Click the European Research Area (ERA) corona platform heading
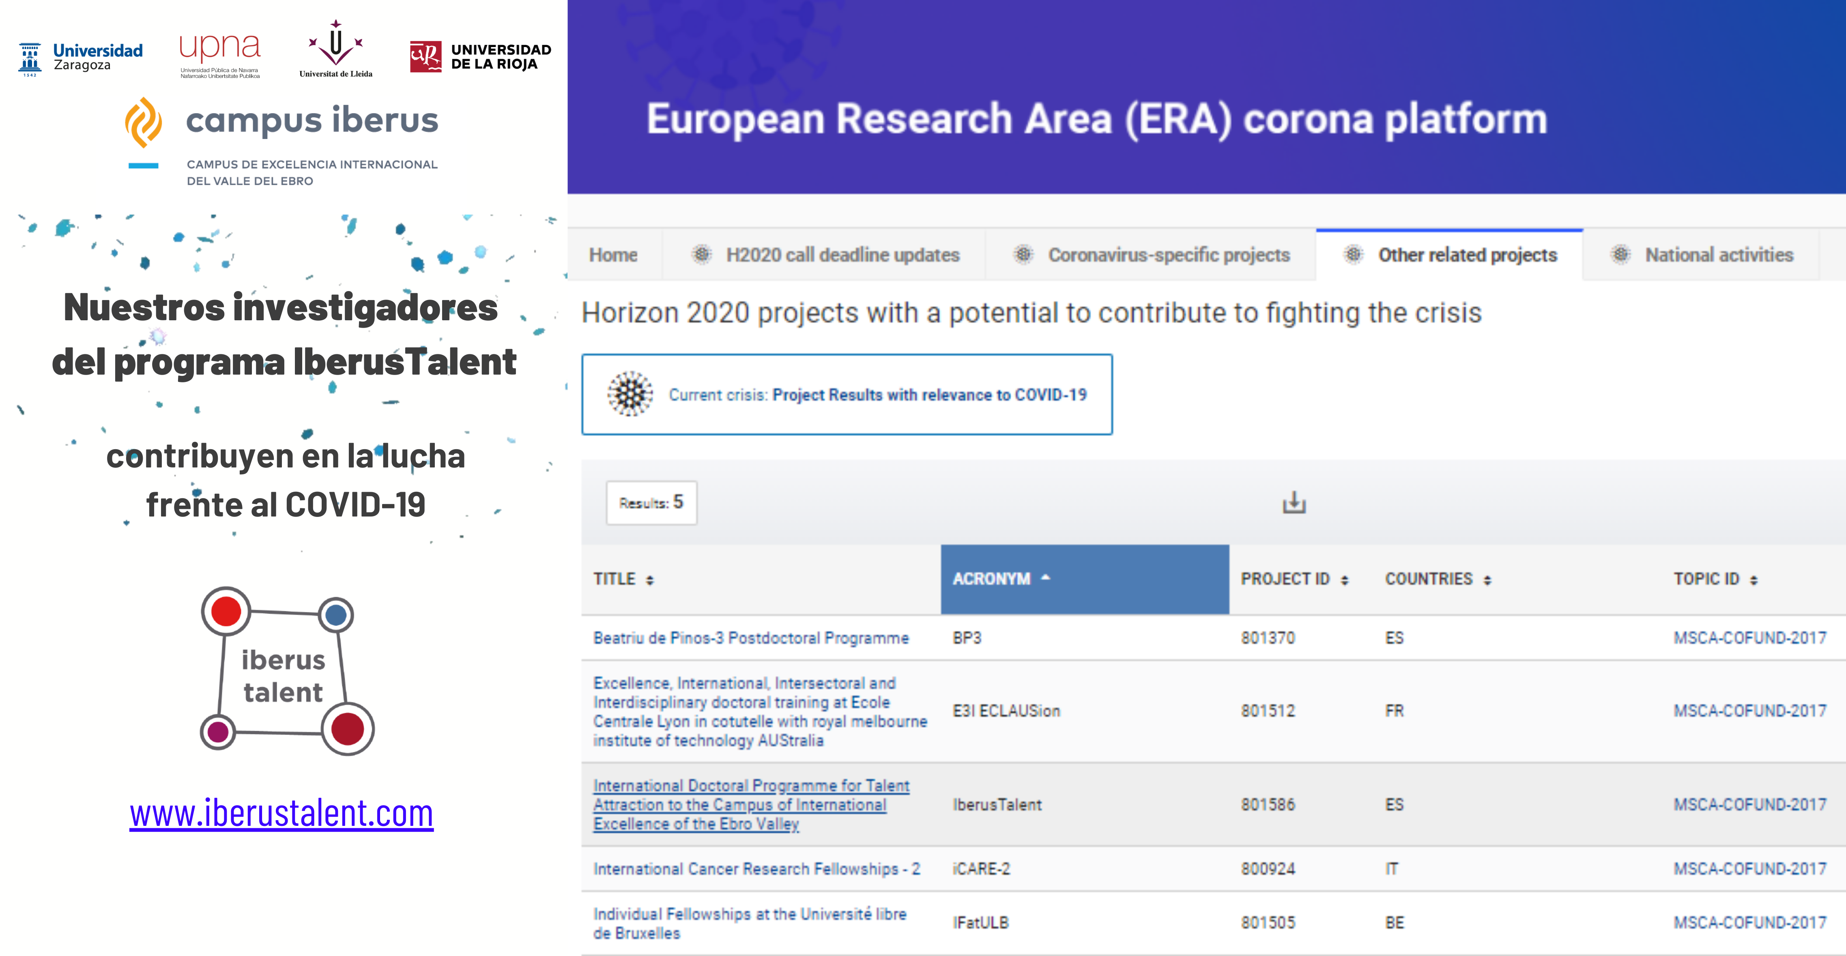This screenshot has height=956, width=1846. [1096, 119]
